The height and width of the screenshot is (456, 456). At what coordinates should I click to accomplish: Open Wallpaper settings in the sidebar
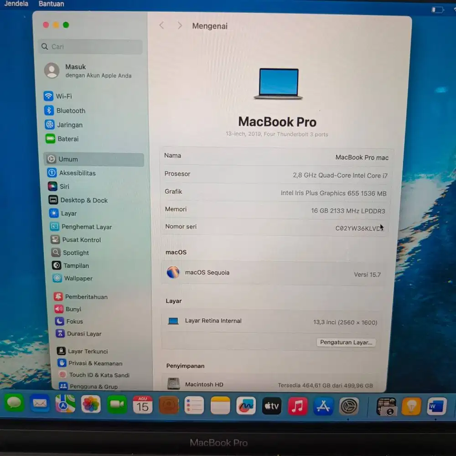73,278
